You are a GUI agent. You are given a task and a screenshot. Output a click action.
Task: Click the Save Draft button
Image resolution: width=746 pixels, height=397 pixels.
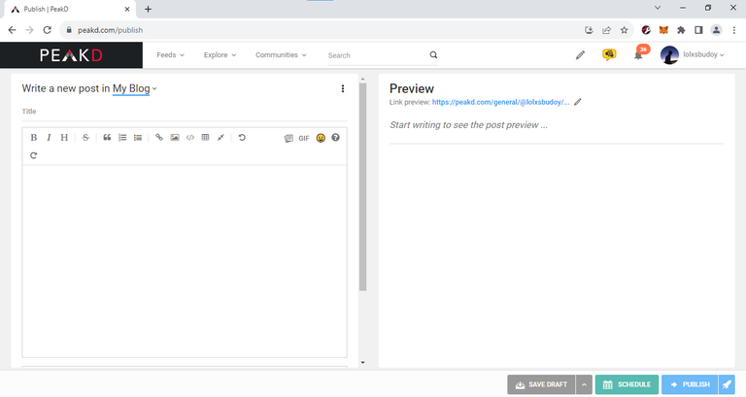click(x=541, y=384)
